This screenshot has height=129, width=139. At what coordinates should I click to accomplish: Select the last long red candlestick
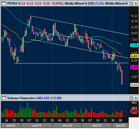(x=122, y=77)
